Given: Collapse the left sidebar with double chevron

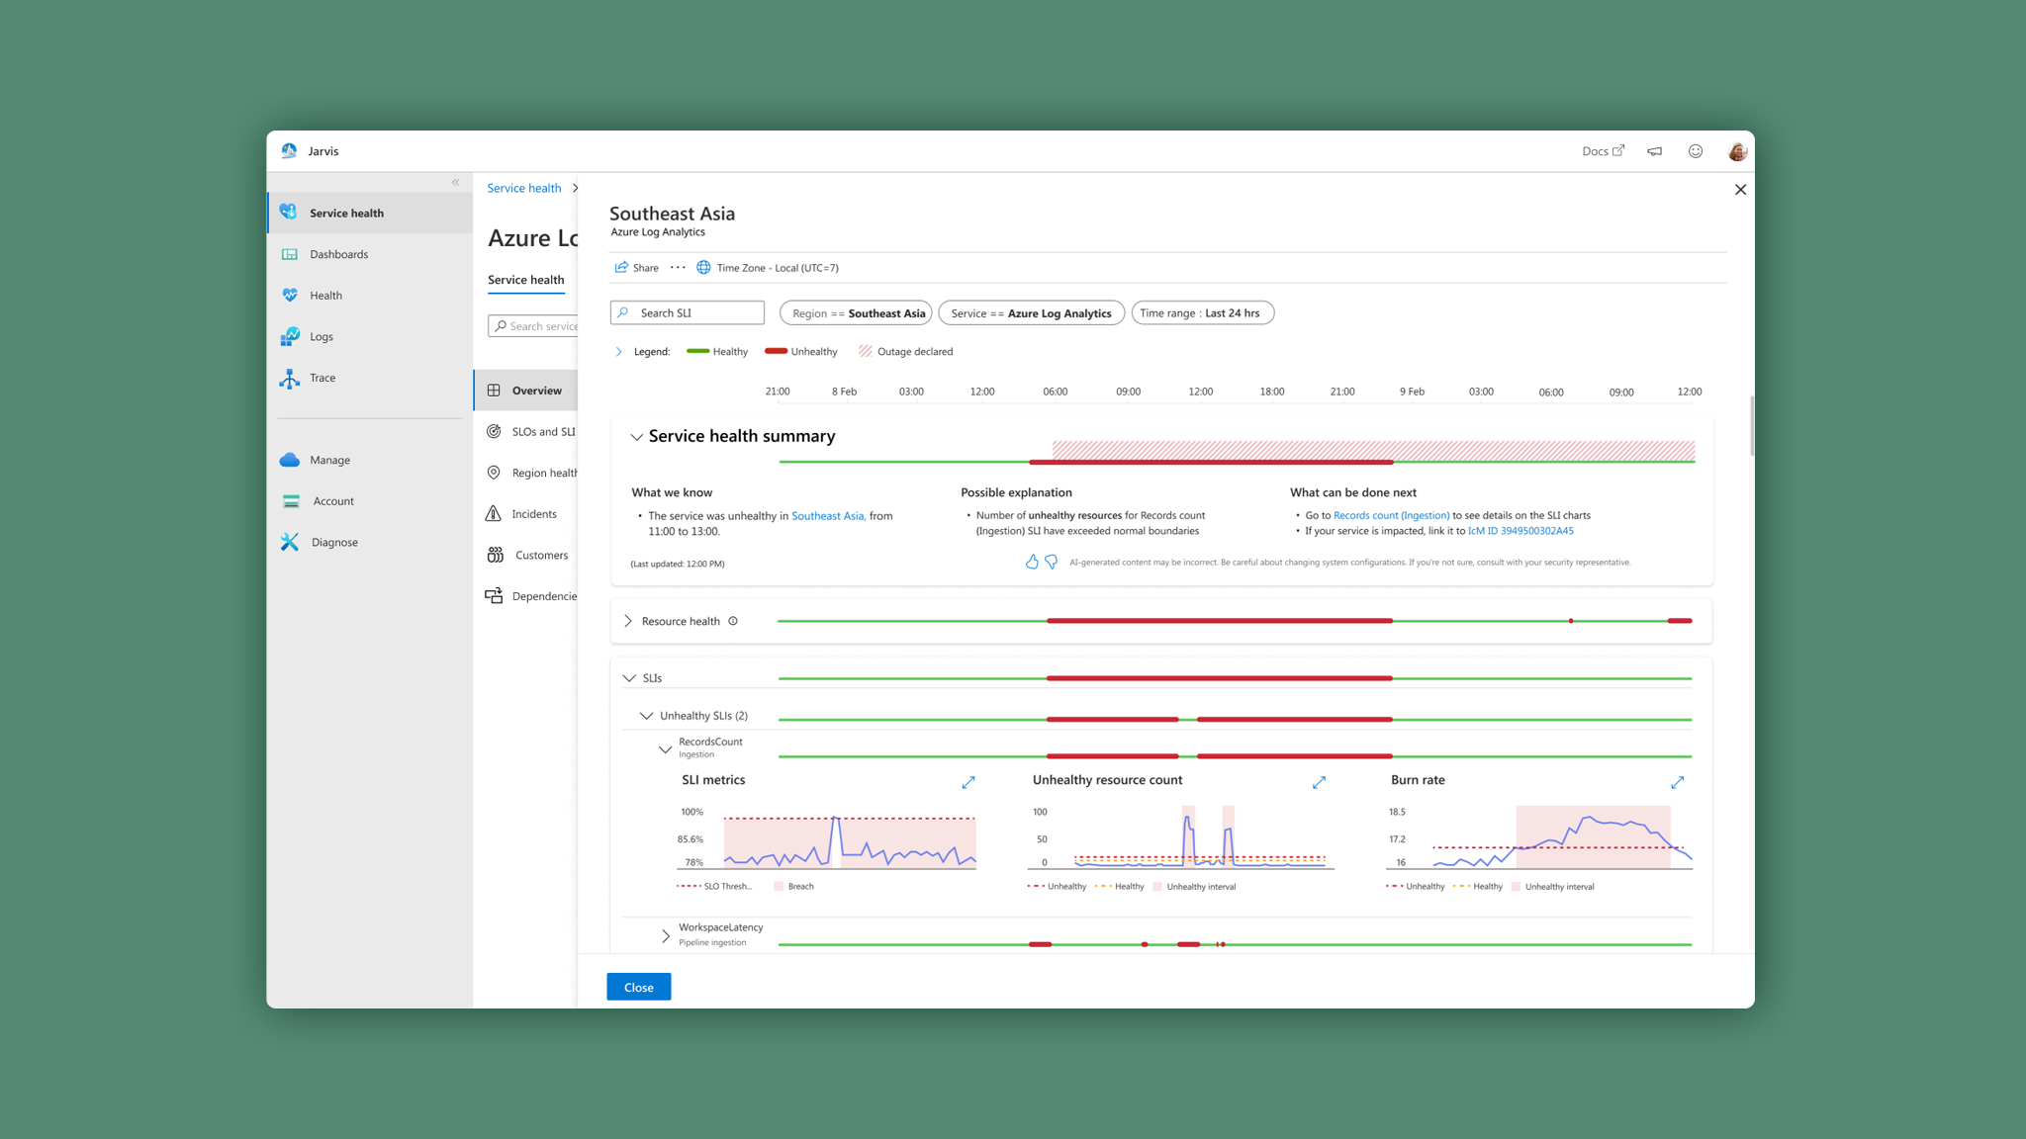Looking at the screenshot, I should click(x=456, y=182).
